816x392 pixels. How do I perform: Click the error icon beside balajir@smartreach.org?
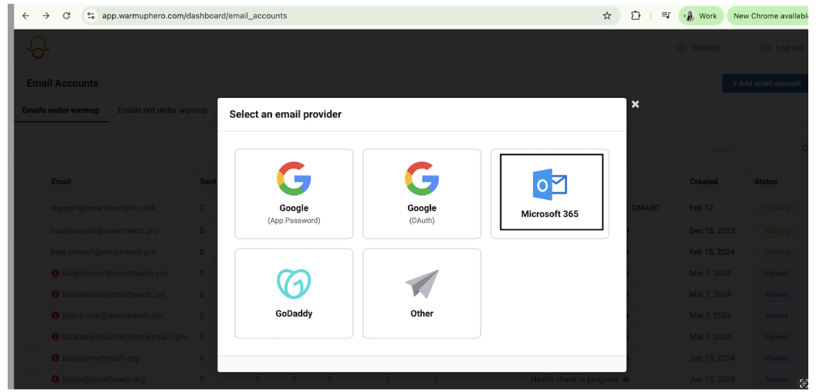click(x=55, y=379)
